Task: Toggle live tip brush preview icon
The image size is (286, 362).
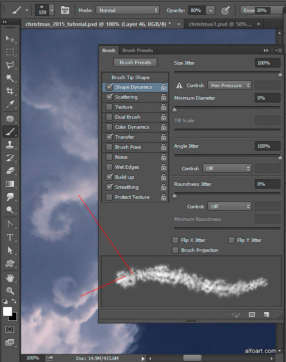Action: pos(235,314)
